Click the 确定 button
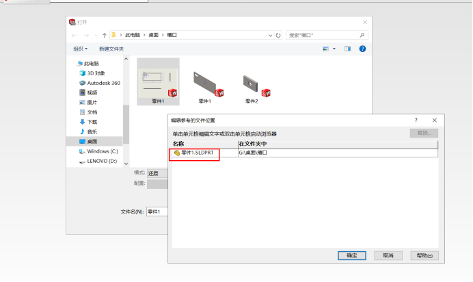Viewport: 473px width, 282px height. click(x=352, y=256)
